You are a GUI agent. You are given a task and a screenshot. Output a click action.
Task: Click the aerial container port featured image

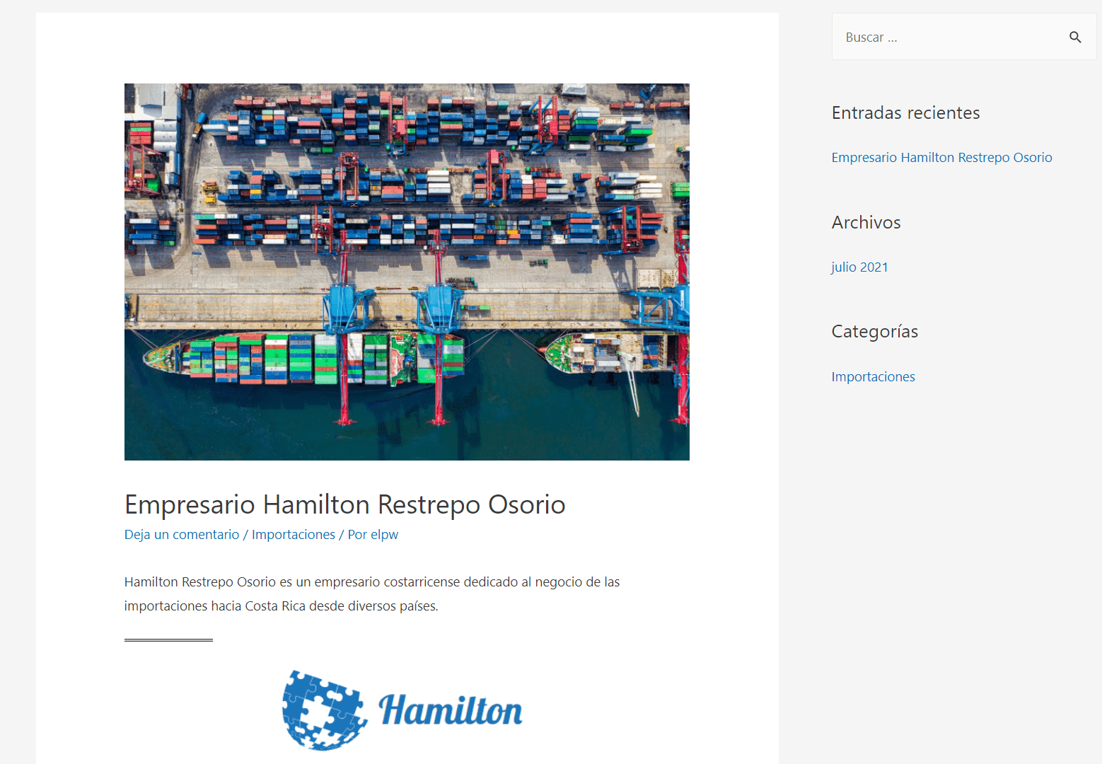407,271
